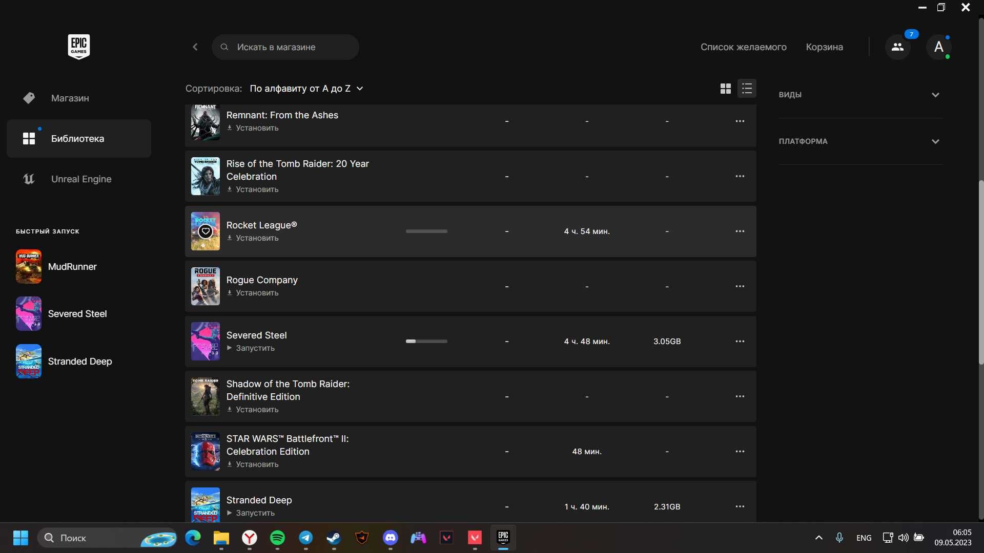Open more options for Stranded Deep
Image resolution: width=984 pixels, height=553 pixels.
click(x=740, y=506)
